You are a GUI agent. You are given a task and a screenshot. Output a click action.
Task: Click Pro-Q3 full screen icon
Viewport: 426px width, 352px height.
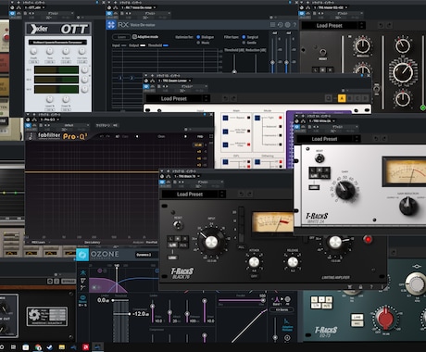click(x=211, y=136)
